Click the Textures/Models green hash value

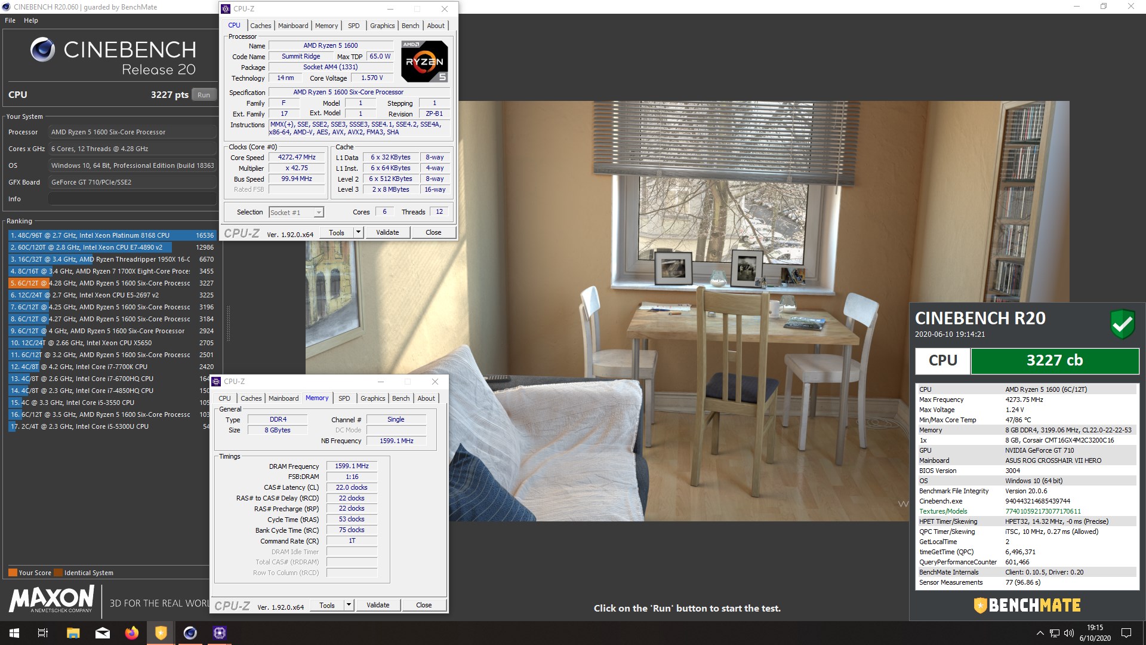tap(1043, 511)
